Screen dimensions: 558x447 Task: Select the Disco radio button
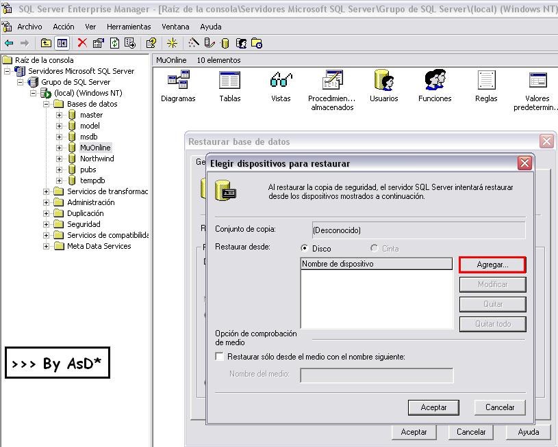click(304, 248)
